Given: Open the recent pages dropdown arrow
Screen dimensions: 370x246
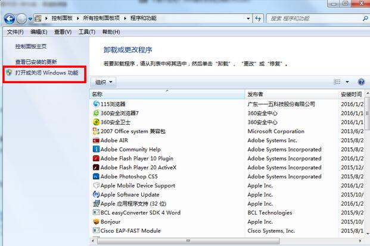Looking at the screenshot, I should [x=30, y=19].
